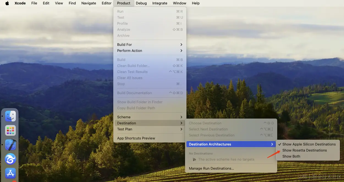The width and height of the screenshot is (344, 182).
Task: Select Show Both destination architectures
Action: [x=291, y=156]
